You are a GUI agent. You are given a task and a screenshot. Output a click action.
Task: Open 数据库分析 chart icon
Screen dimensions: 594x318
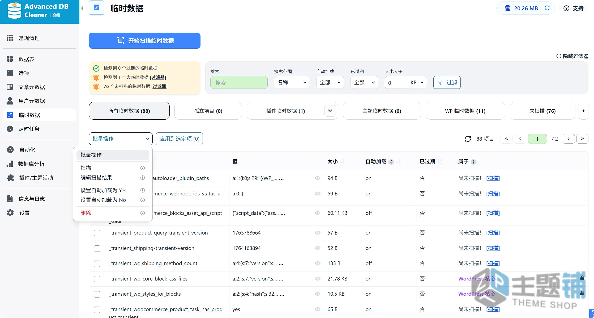(x=10, y=164)
